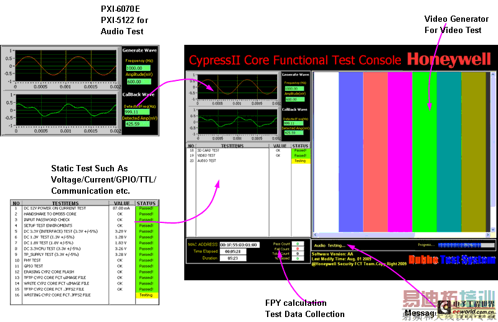
Task: Click the white color bar in video display
Action: click(326, 152)
